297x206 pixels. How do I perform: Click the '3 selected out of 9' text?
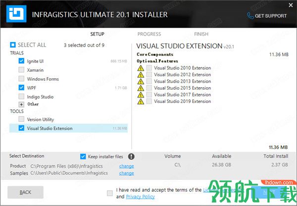point(84,45)
